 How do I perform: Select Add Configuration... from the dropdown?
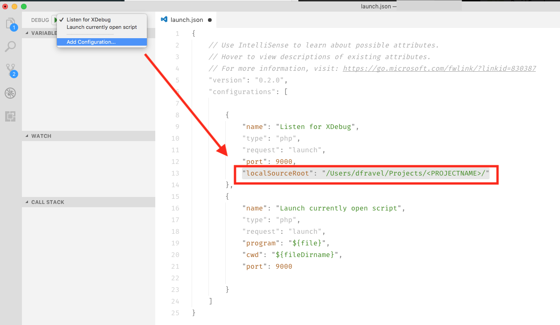point(91,42)
